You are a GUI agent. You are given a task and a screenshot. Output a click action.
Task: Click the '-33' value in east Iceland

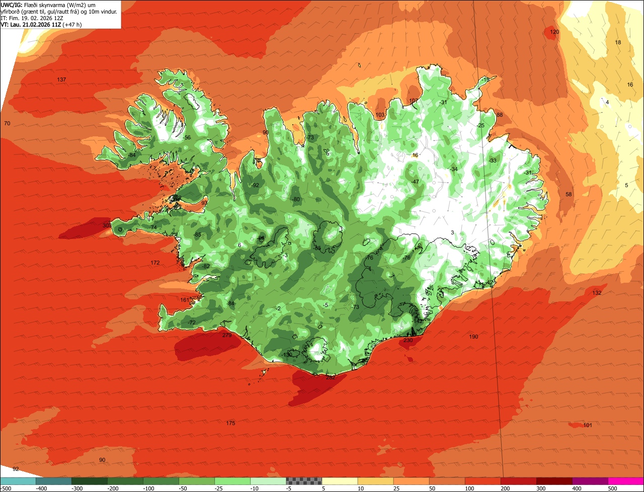(x=493, y=160)
